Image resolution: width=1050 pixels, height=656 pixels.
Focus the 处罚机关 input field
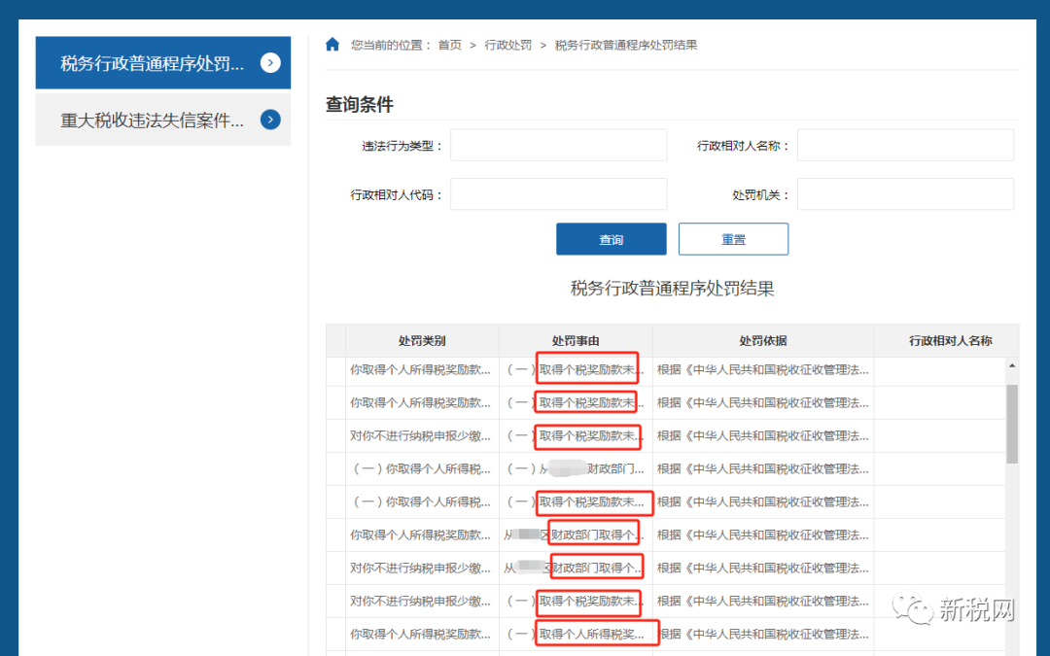coord(905,194)
